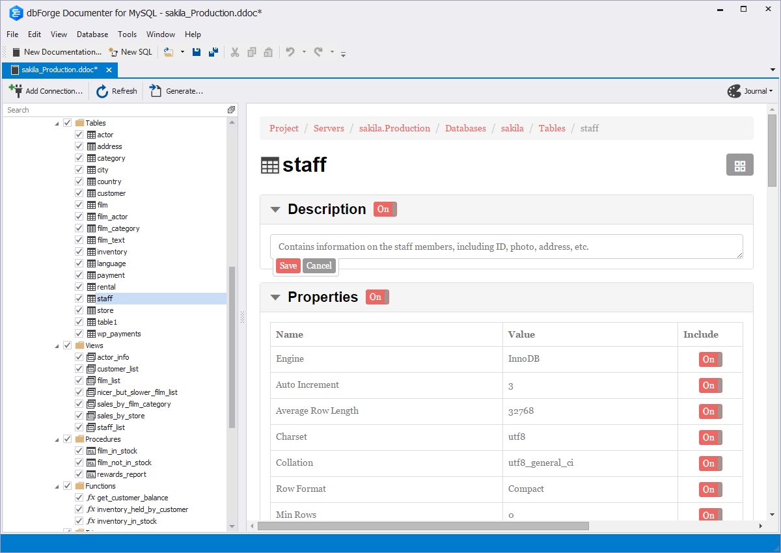Toggle the Engine property Include switch
This screenshot has height=553, width=781.
click(x=710, y=359)
